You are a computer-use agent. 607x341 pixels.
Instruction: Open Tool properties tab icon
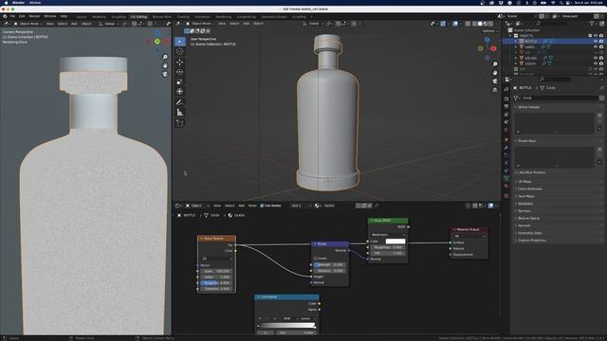tap(506, 89)
